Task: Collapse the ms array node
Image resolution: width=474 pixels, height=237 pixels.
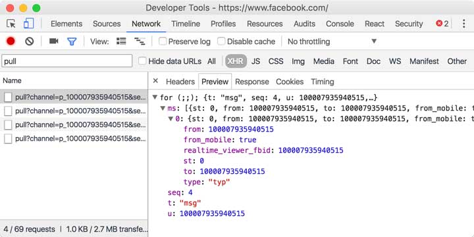Action: 163,108
